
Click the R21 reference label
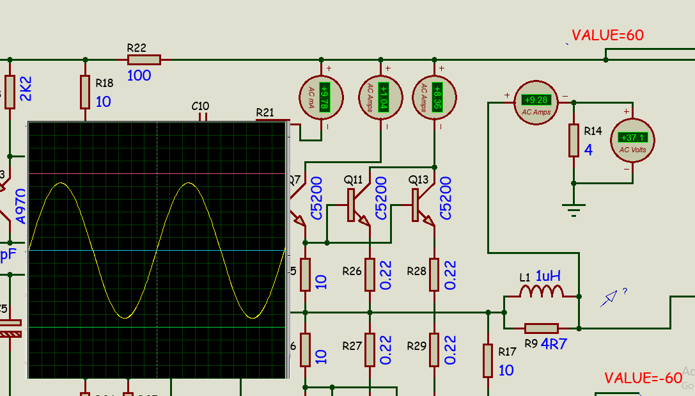[265, 113]
